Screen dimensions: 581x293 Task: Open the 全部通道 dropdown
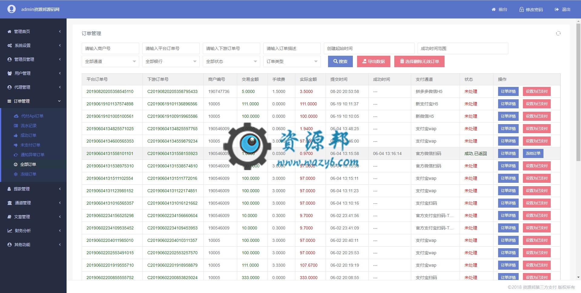coord(110,61)
